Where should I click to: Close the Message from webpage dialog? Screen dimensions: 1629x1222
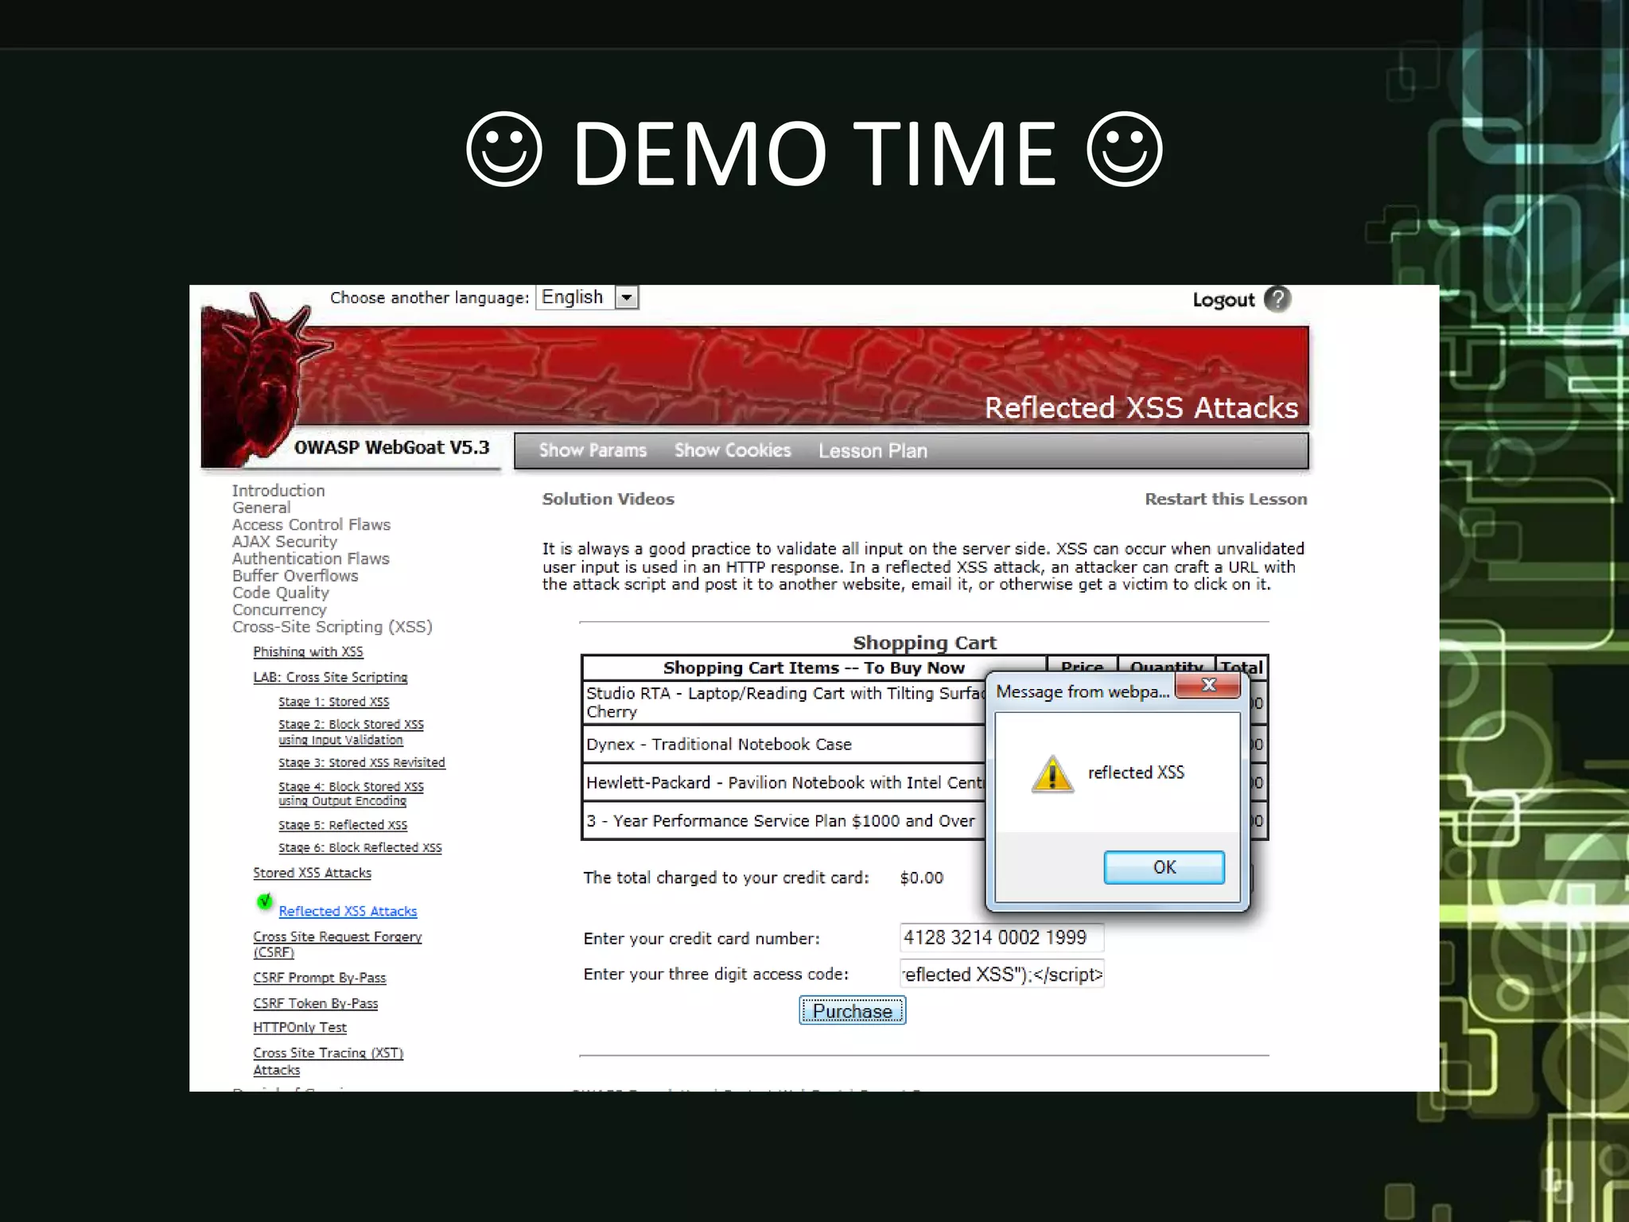click(1208, 686)
